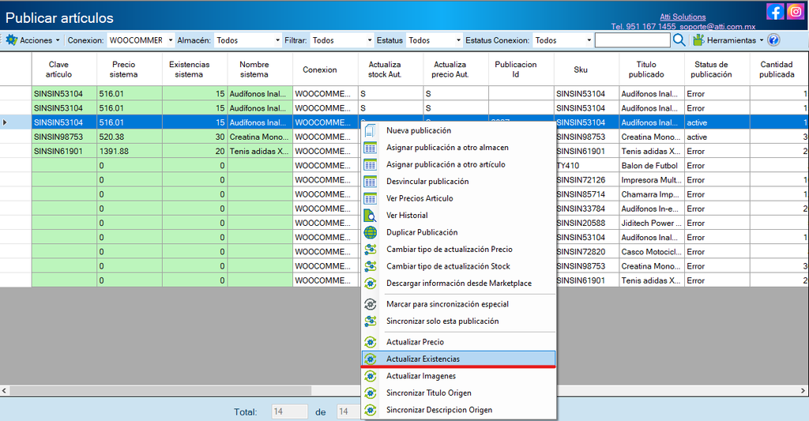Click price cell 1391.88

tap(129, 152)
